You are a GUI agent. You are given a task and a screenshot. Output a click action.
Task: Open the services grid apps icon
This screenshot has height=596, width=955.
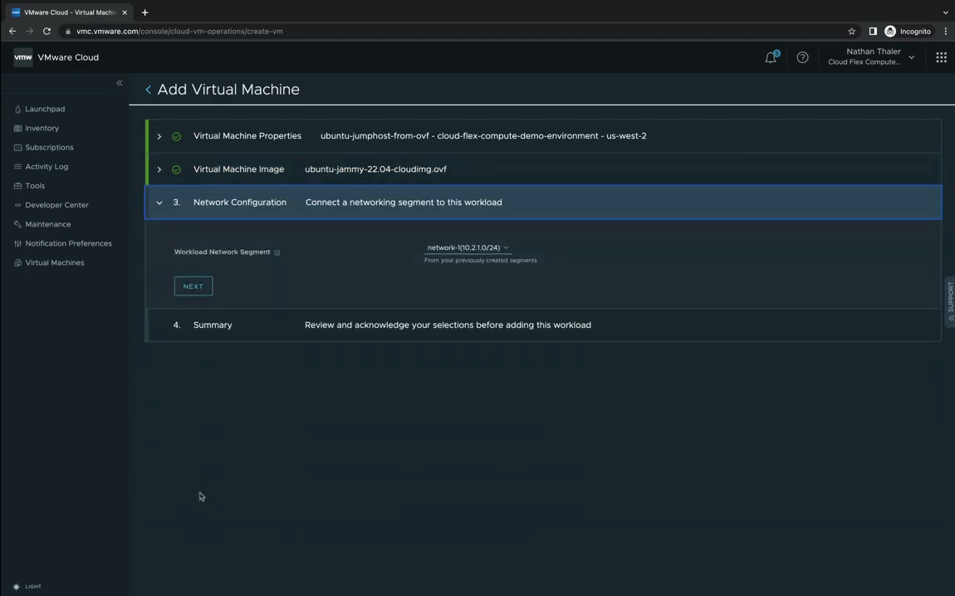pos(941,57)
